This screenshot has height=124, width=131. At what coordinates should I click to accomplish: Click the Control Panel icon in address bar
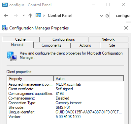38,15
